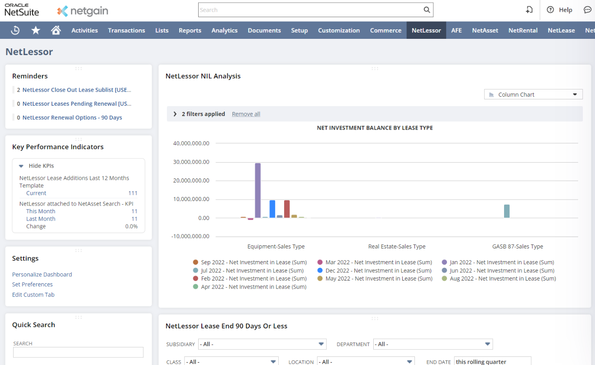Viewport: 595px width, 365px height.
Task: Open the Lists menu
Action: click(x=162, y=30)
